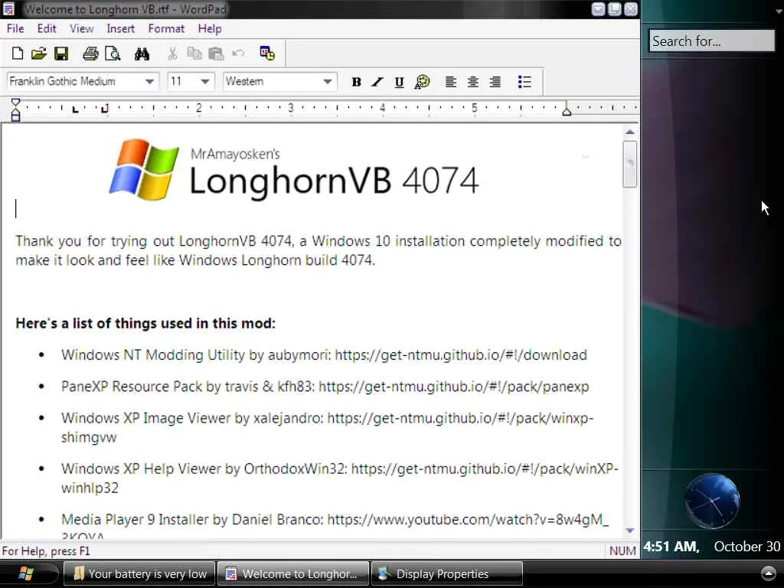The width and height of the screenshot is (784, 588).
Task: Open a file with the Open folder icon
Action: (x=38, y=53)
